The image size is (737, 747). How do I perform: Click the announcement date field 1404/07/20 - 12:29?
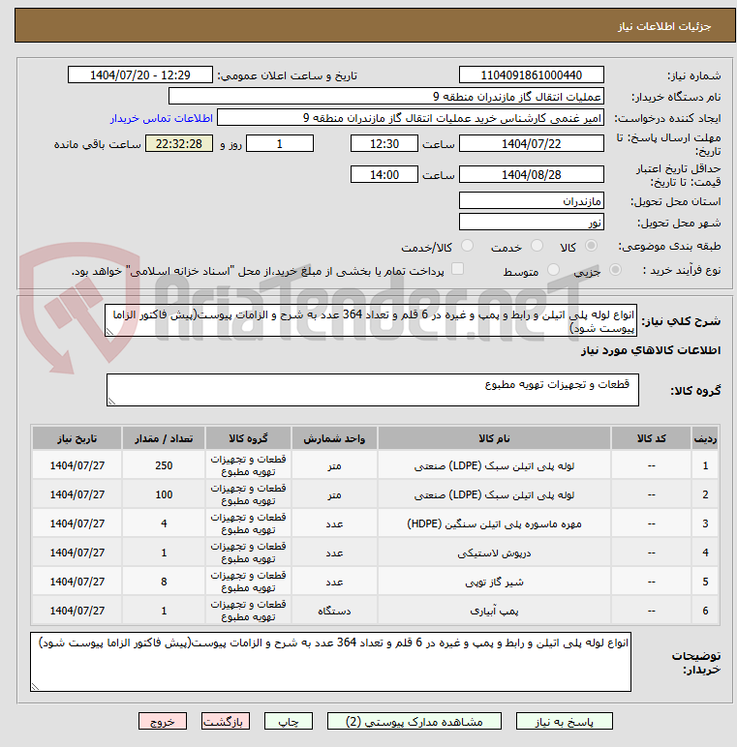[140, 75]
